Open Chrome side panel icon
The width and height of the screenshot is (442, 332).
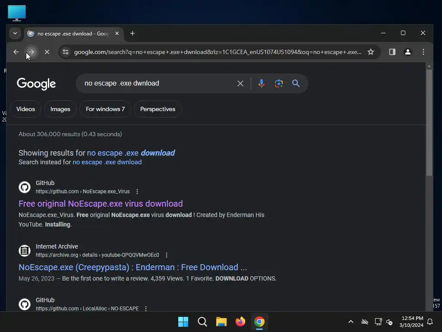(392, 52)
